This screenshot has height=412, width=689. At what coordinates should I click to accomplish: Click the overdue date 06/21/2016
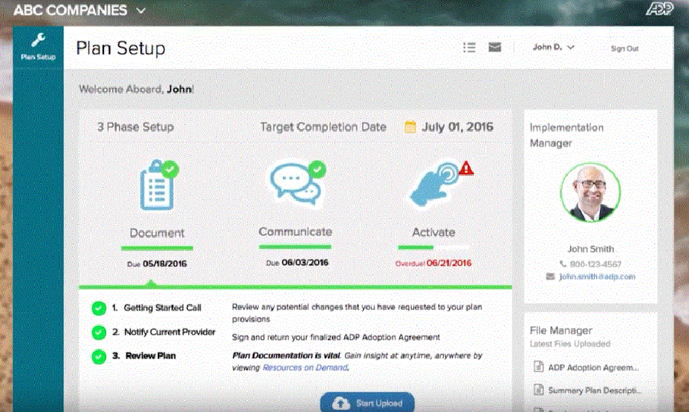[449, 263]
